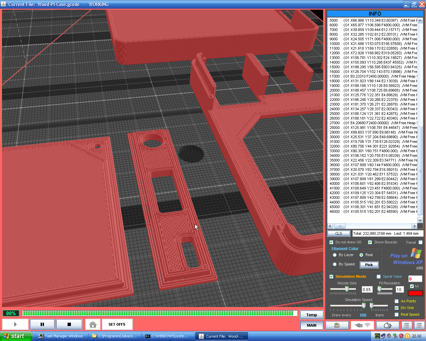Click the CLS button

tap(338, 233)
